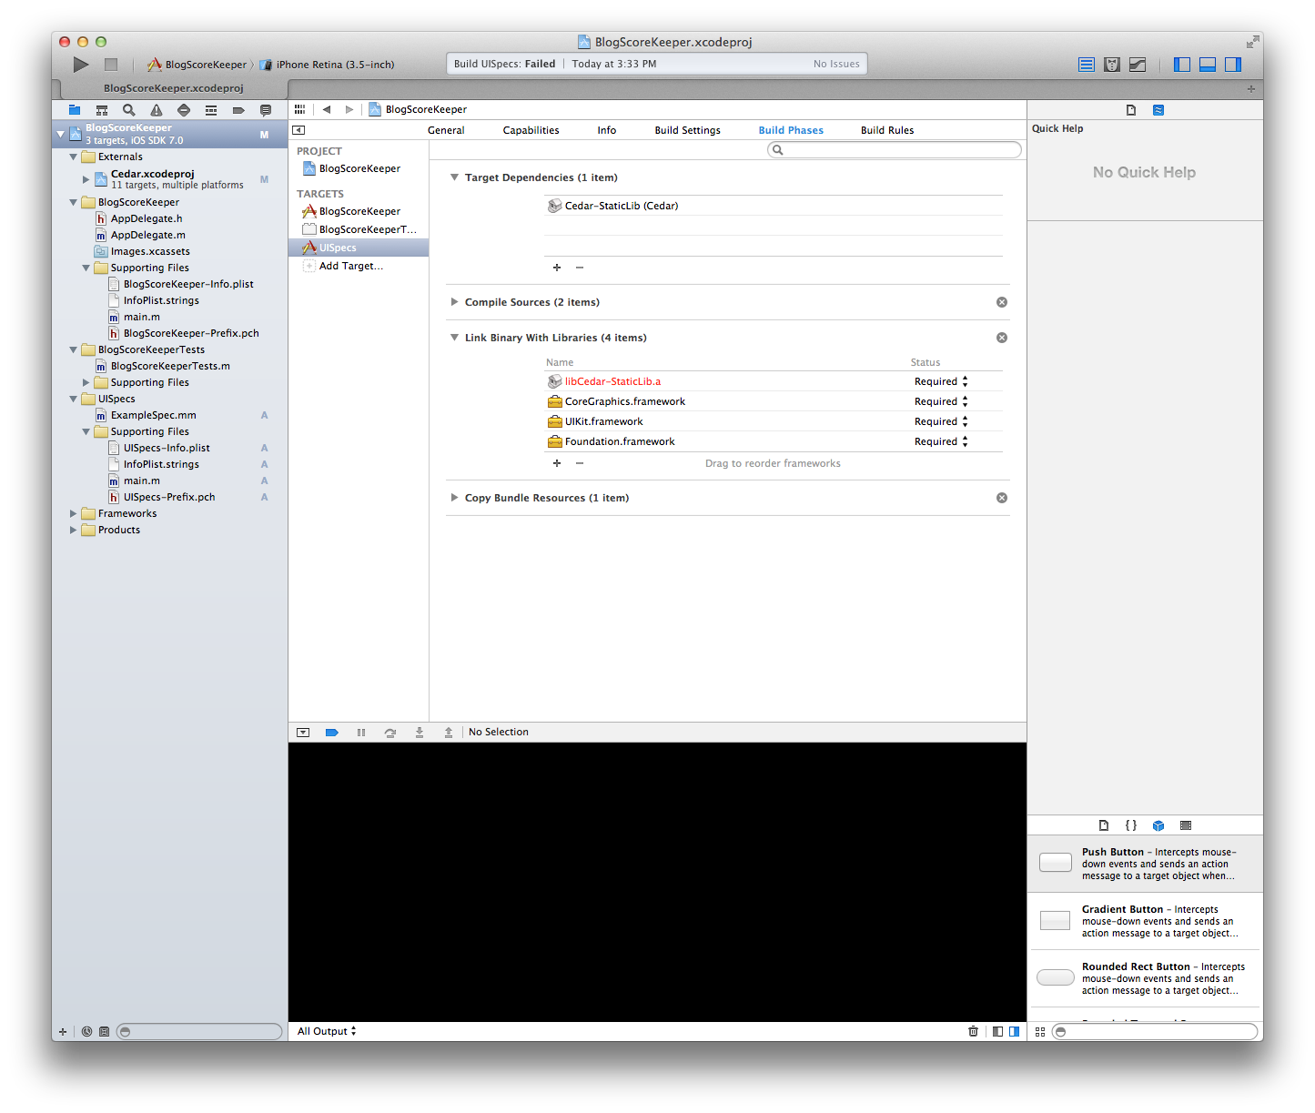Select the Push Button library item
This screenshot has width=1315, height=1113.
[1145, 864]
